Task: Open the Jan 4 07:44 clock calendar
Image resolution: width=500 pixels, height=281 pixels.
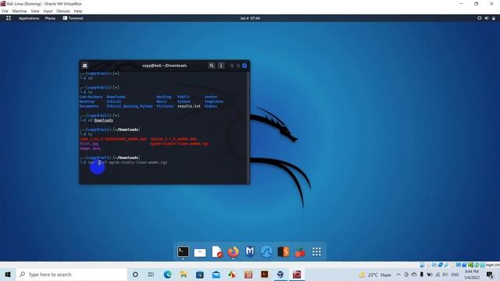Action: coord(250,18)
